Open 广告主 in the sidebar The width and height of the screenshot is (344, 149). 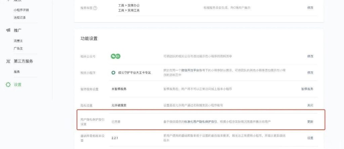pos(18,49)
